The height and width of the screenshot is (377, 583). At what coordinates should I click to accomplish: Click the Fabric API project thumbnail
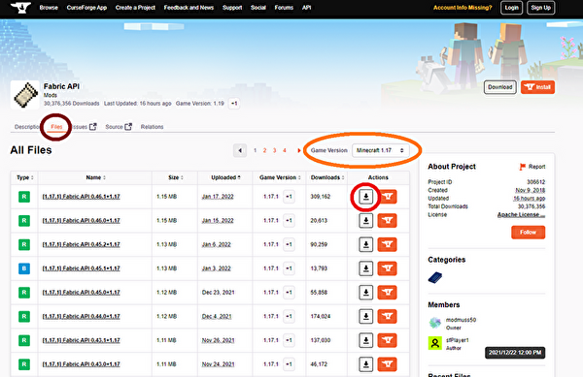(x=25, y=95)
